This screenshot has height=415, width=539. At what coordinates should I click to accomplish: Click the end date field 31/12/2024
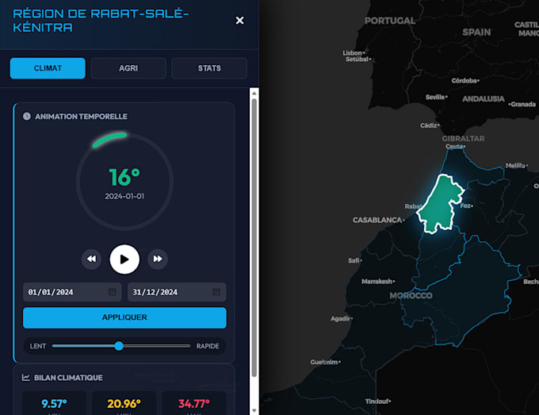tap(177, 292)
